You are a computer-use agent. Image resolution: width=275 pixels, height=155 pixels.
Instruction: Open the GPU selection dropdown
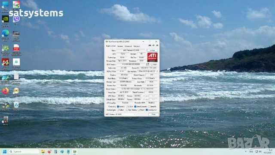(120, 115)
